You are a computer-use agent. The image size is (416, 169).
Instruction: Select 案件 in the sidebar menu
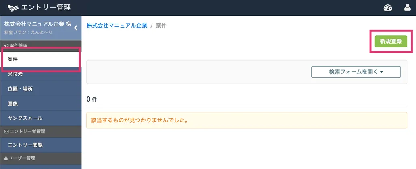pos(40,59)
